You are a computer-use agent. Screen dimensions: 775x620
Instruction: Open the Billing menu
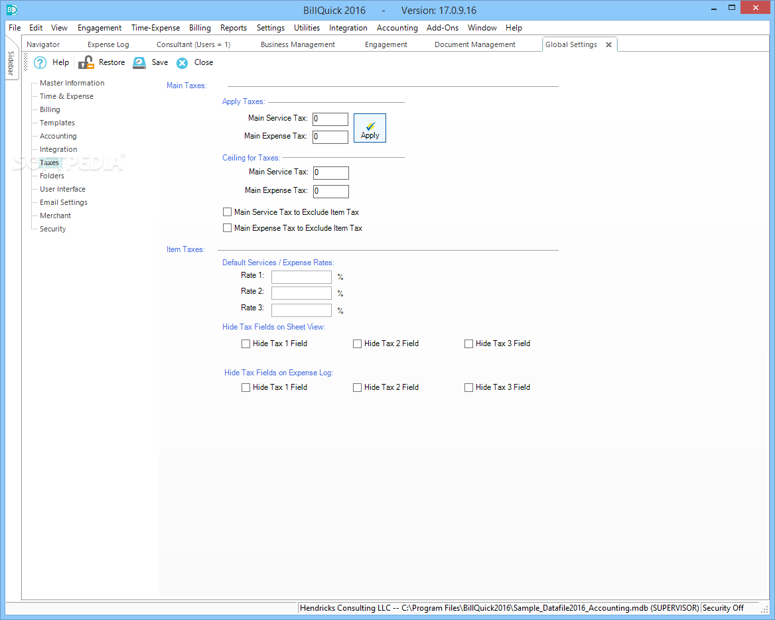tap(200, 28)
